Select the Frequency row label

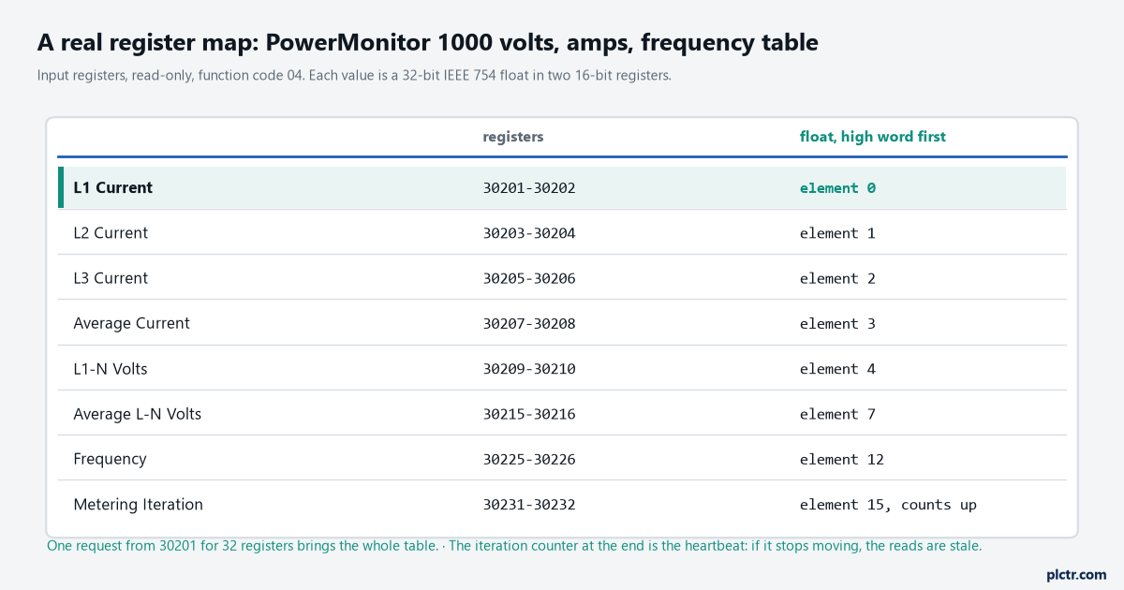click(x=110, y=459)
